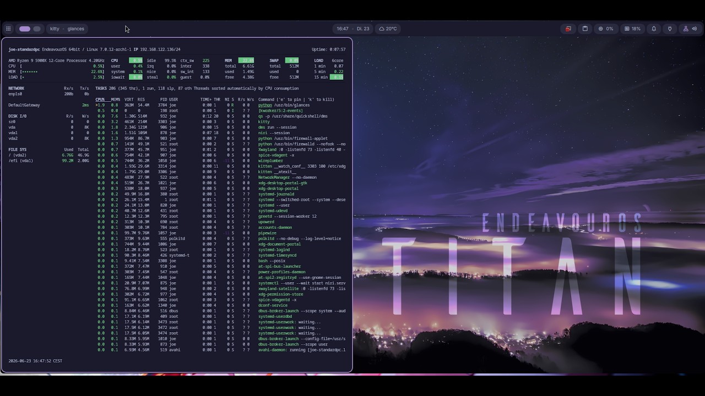705x396 pixels.
Task: Open the notifications bell
Action: point(654,29)
